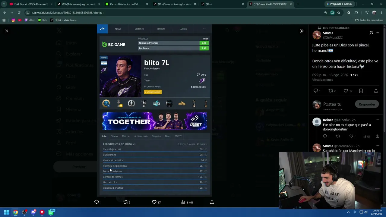Image resolution: width=386 pixels, height=217 pixels.
Task: Open the c0ker bookmark
Action: click(x=30, y=20)
